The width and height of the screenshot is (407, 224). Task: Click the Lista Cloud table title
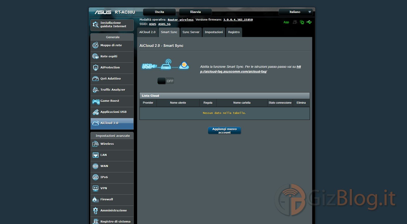click(x=150, y=96)
